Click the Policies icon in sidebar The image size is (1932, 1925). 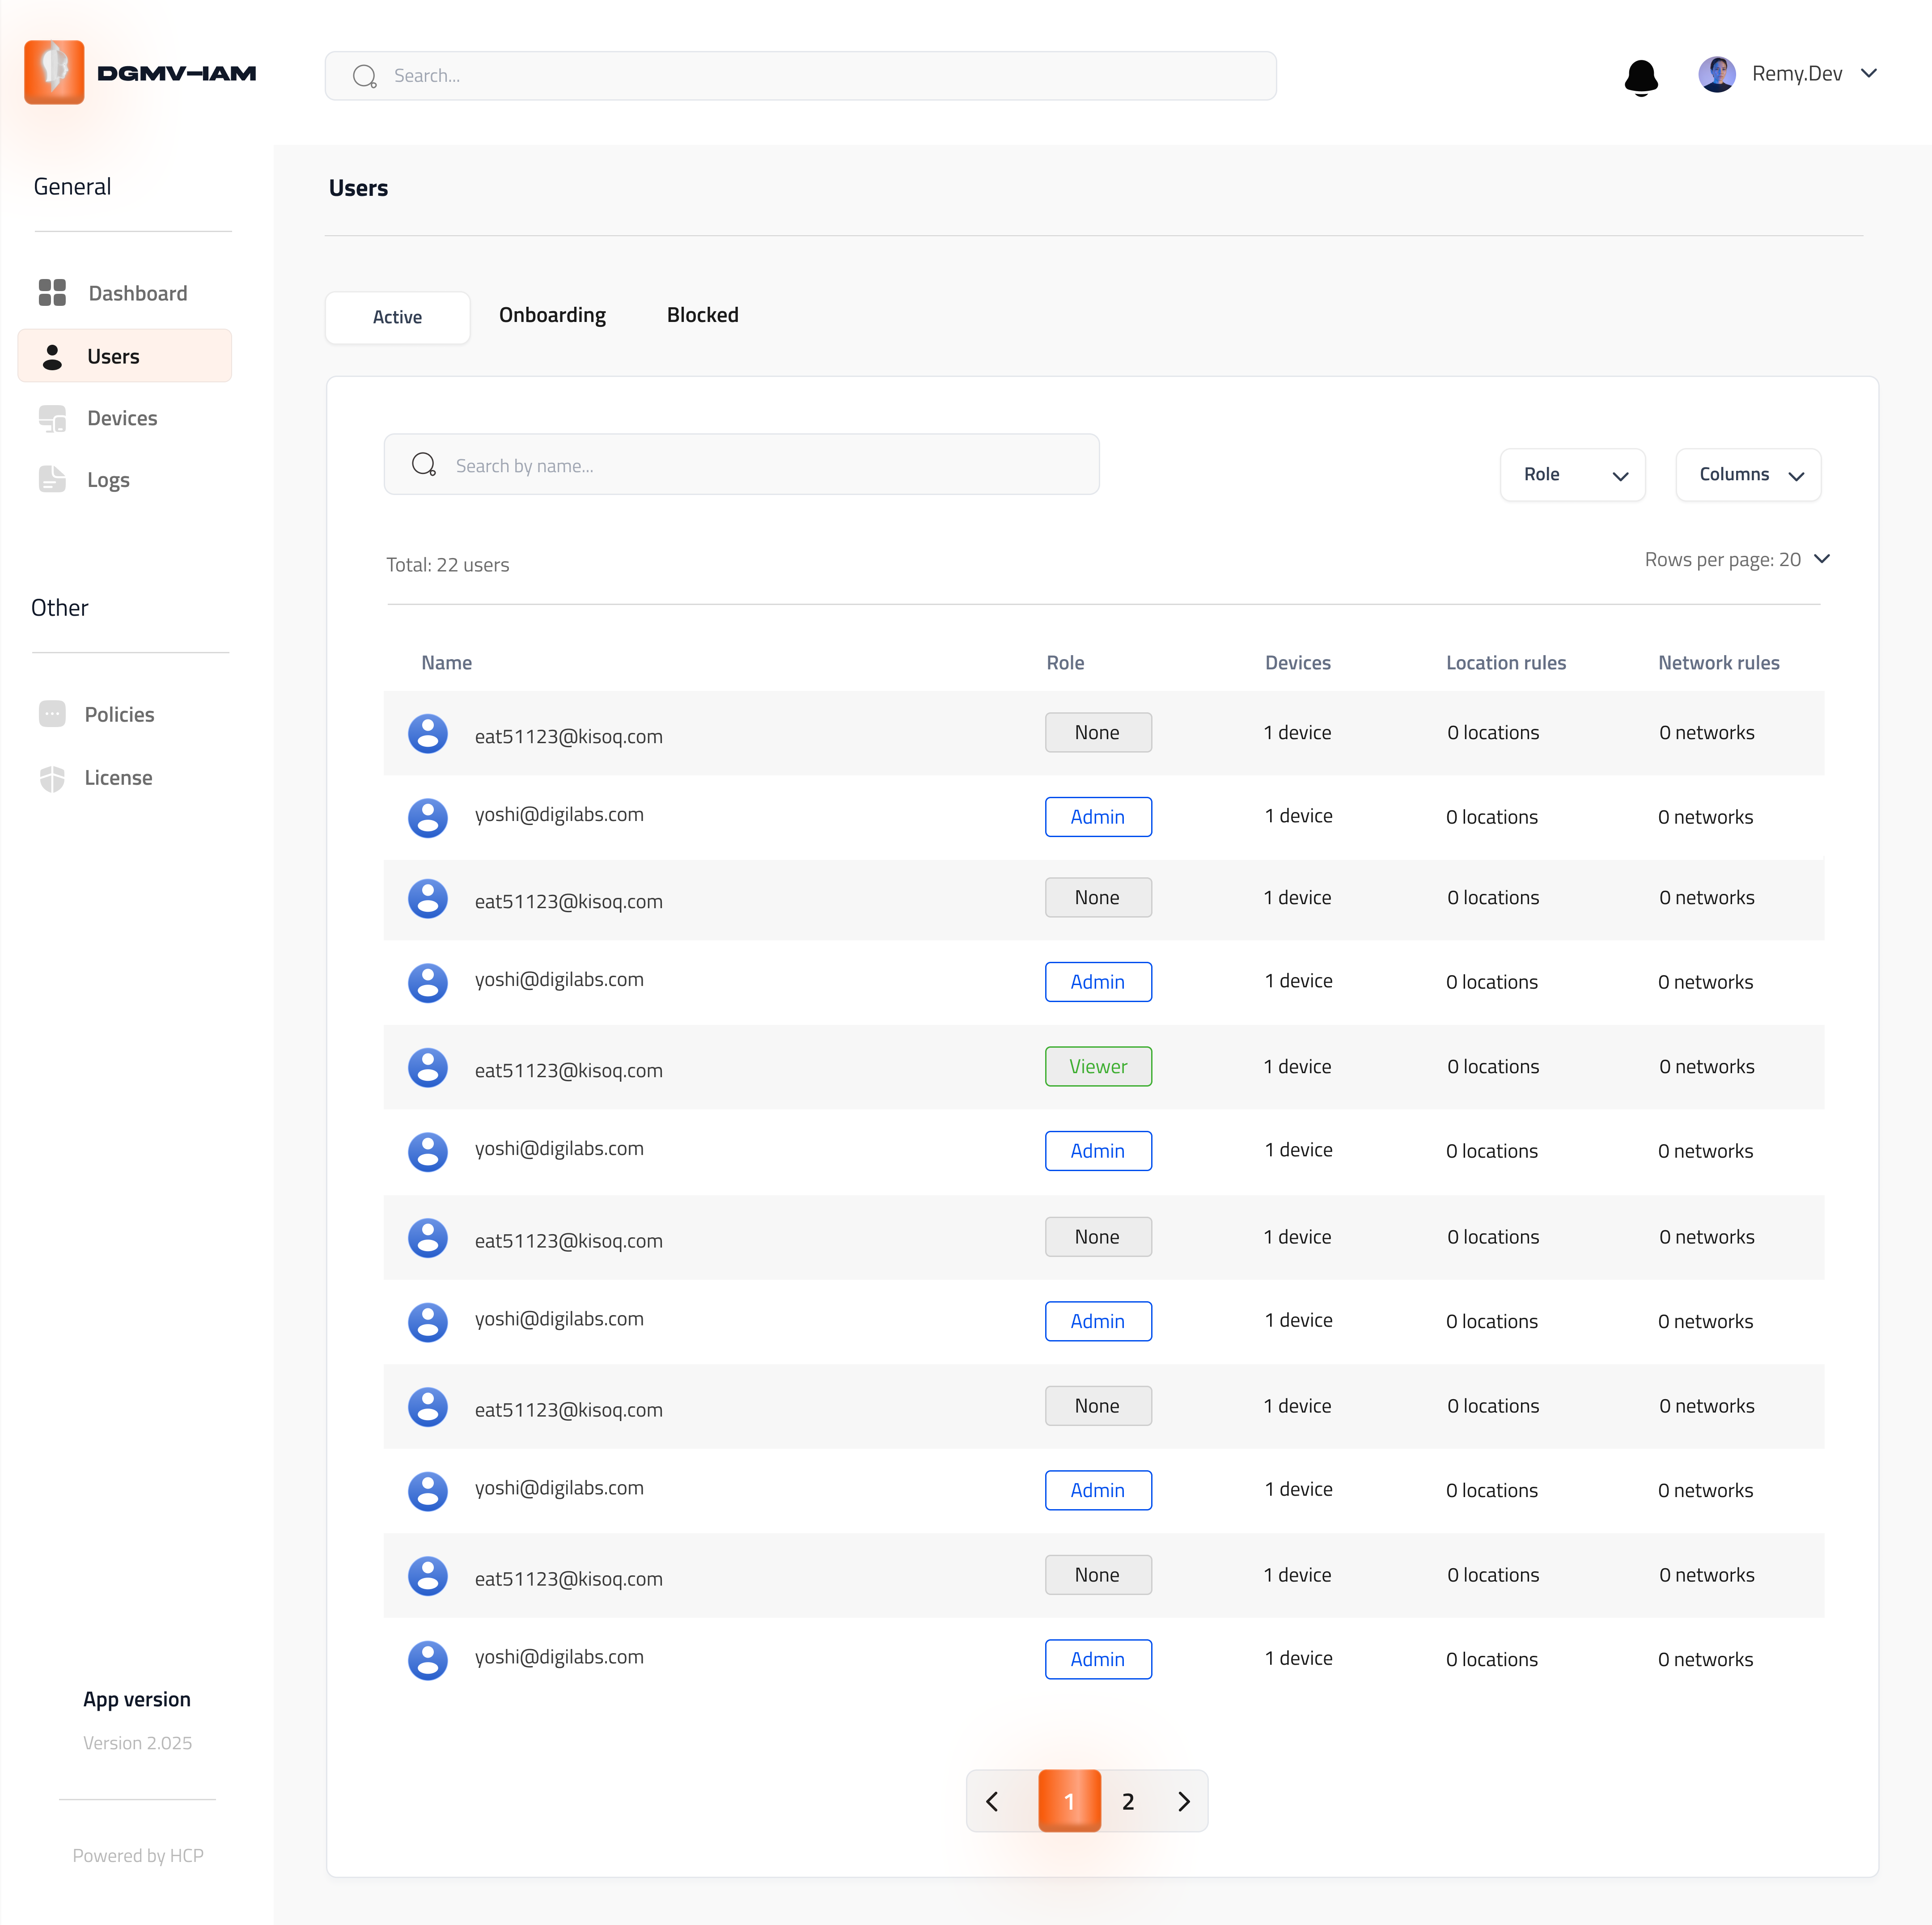[x=52, y=714]
